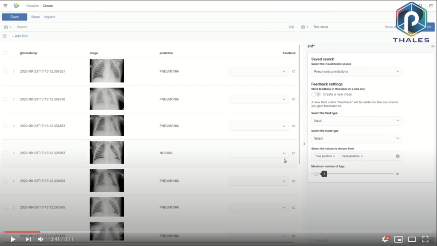Screen dimensions: 437x246
Task: Go to the Visualize breadcrumb
Action: (x=32, y=6)
